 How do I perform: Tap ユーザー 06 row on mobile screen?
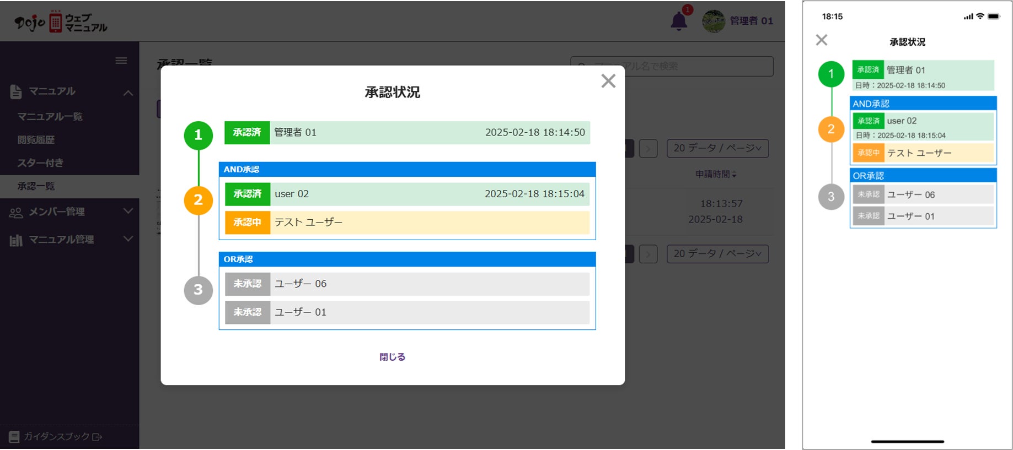[x=923, y=194]
